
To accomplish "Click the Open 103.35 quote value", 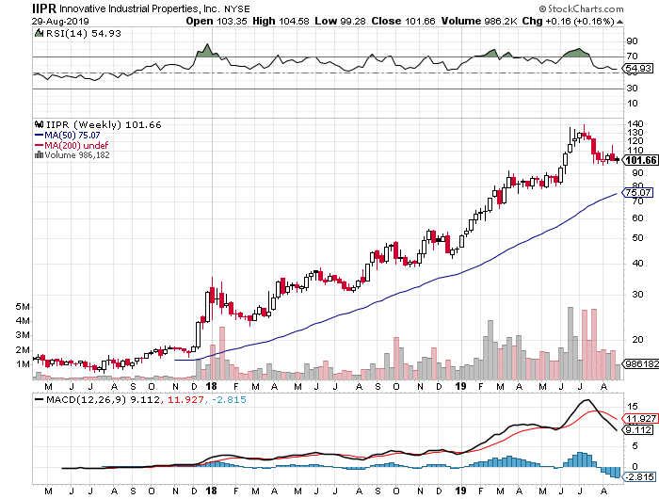I will pos(217,21).
